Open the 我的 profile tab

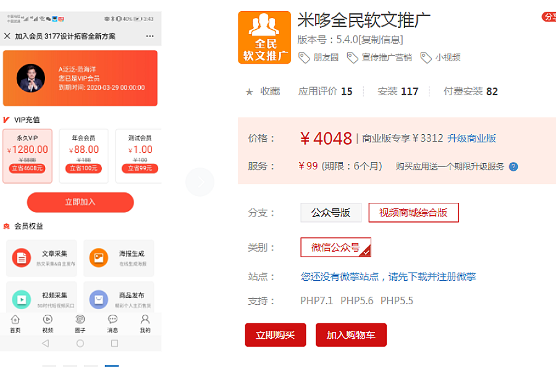[x=145, y=324]
